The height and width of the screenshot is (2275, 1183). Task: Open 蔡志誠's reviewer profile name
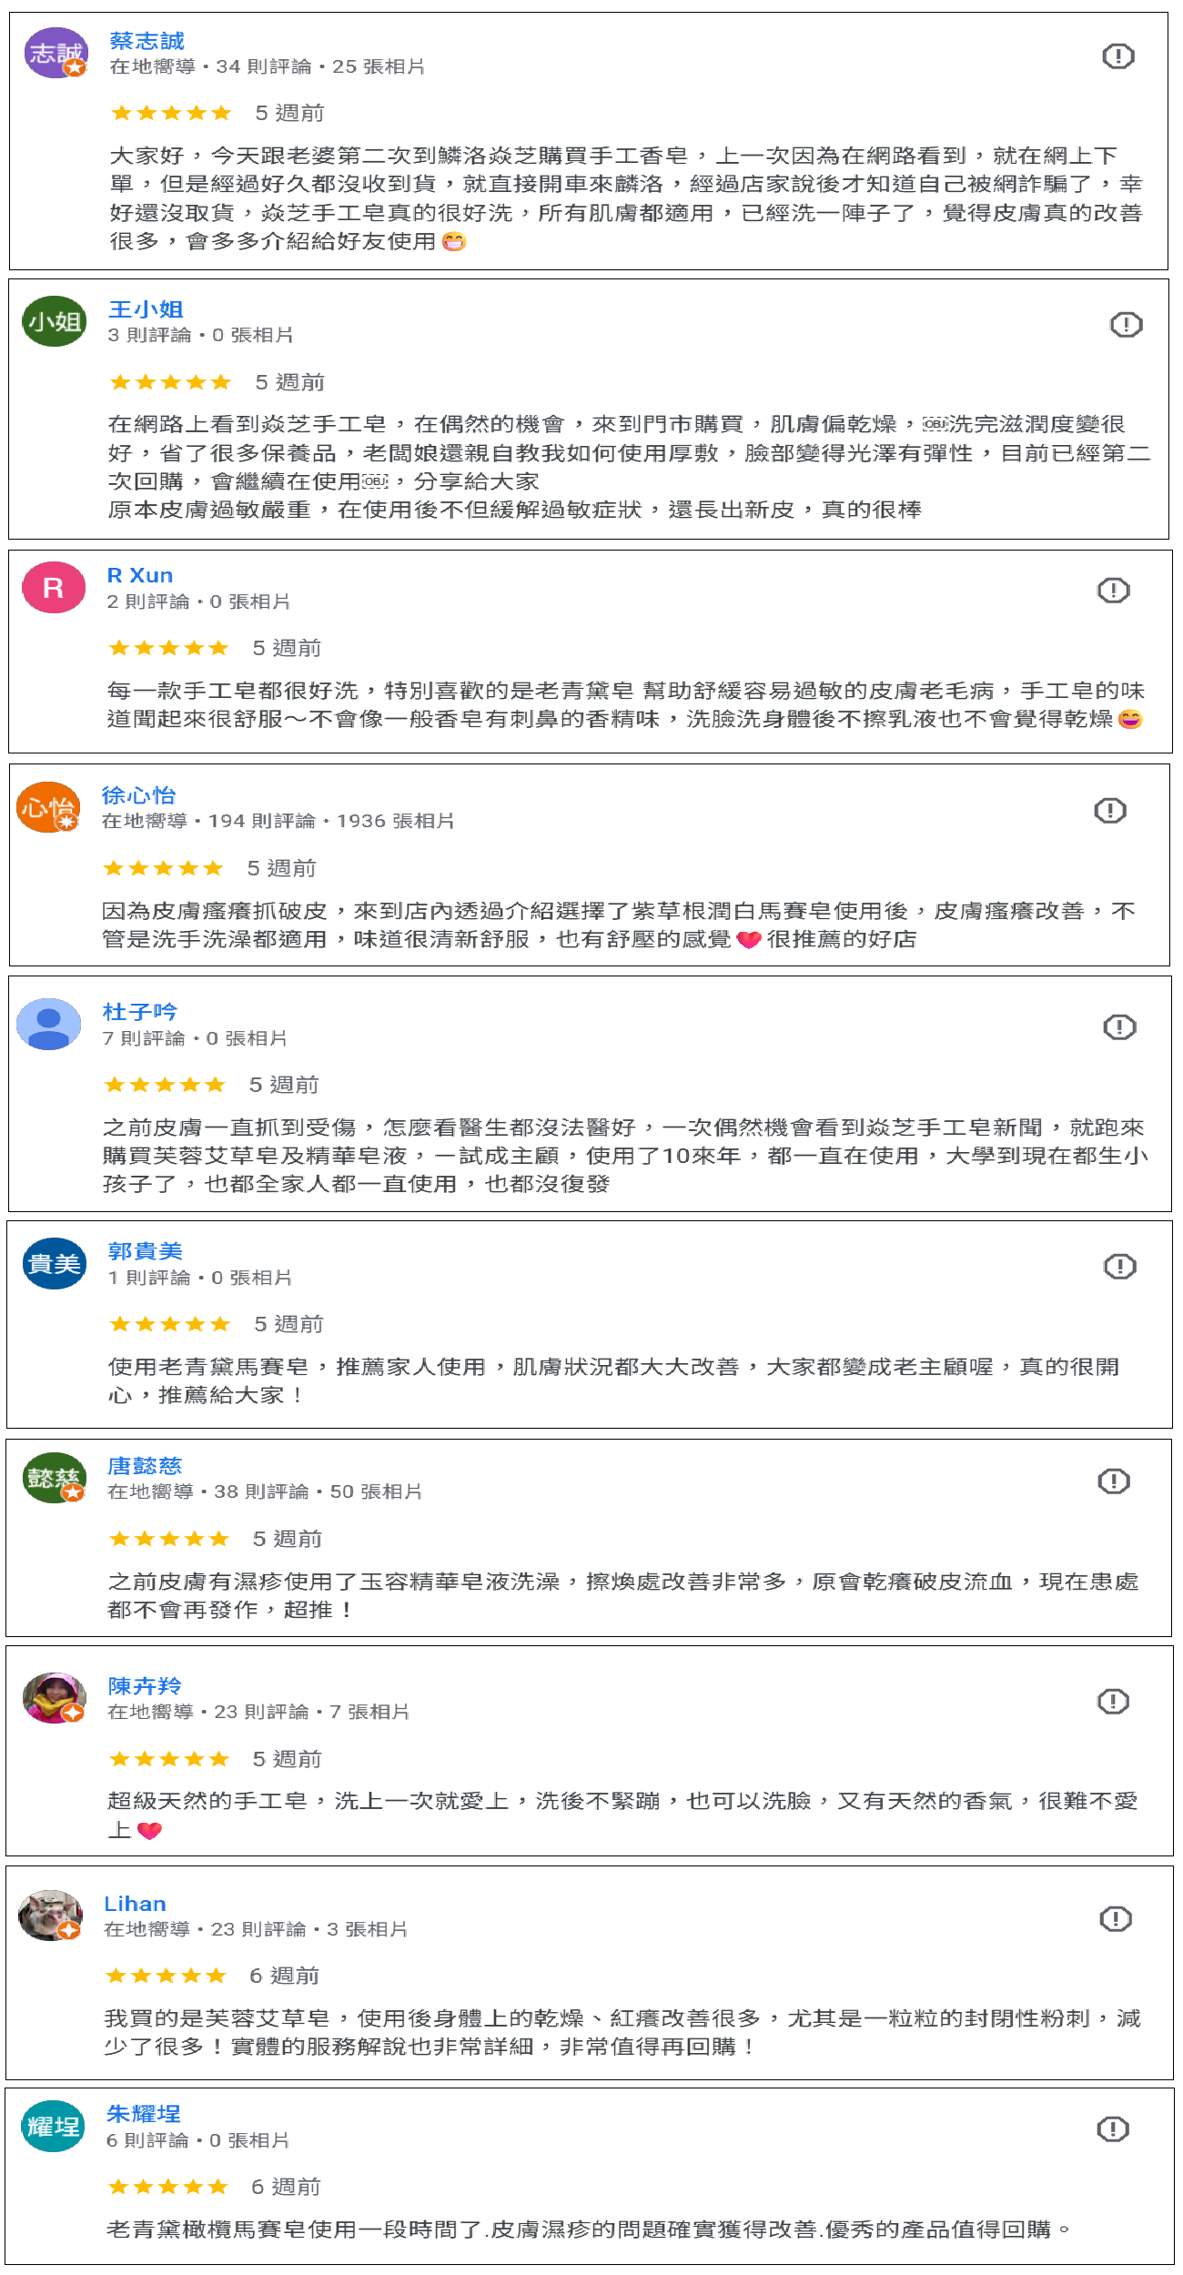click(147, 41)
